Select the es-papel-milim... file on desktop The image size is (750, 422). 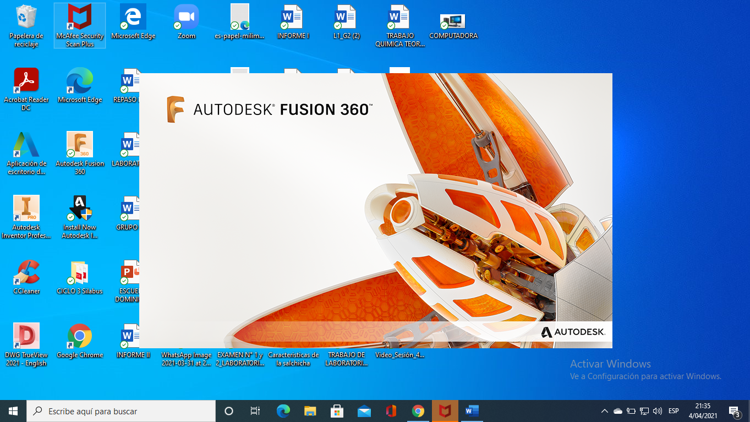pos(239,22)
